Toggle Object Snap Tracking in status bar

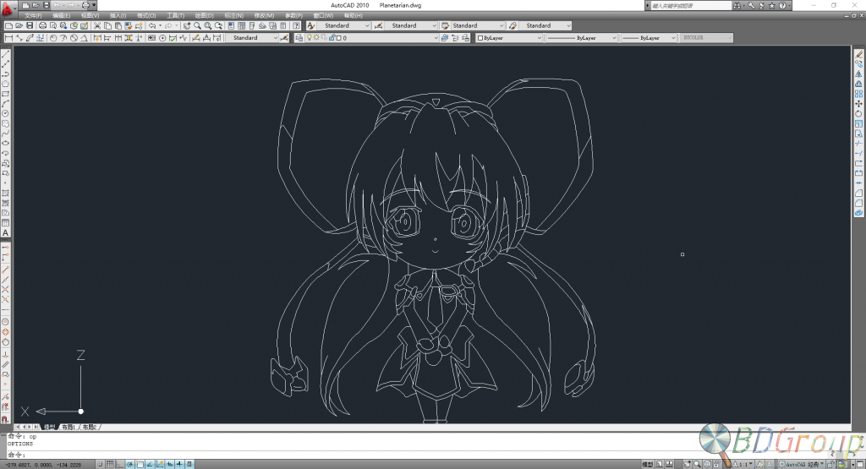coord(150,464)
